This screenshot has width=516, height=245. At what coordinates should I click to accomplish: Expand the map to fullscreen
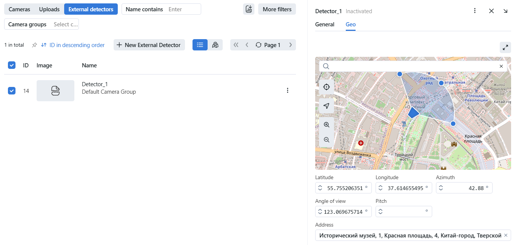pos(505,47)
